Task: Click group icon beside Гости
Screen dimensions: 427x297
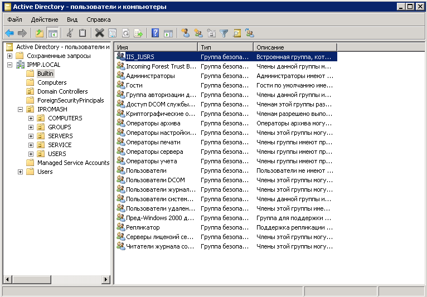Action: pos(120,85)
